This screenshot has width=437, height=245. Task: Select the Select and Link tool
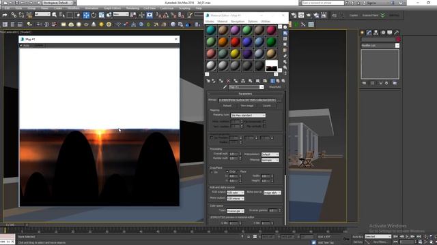14,15
